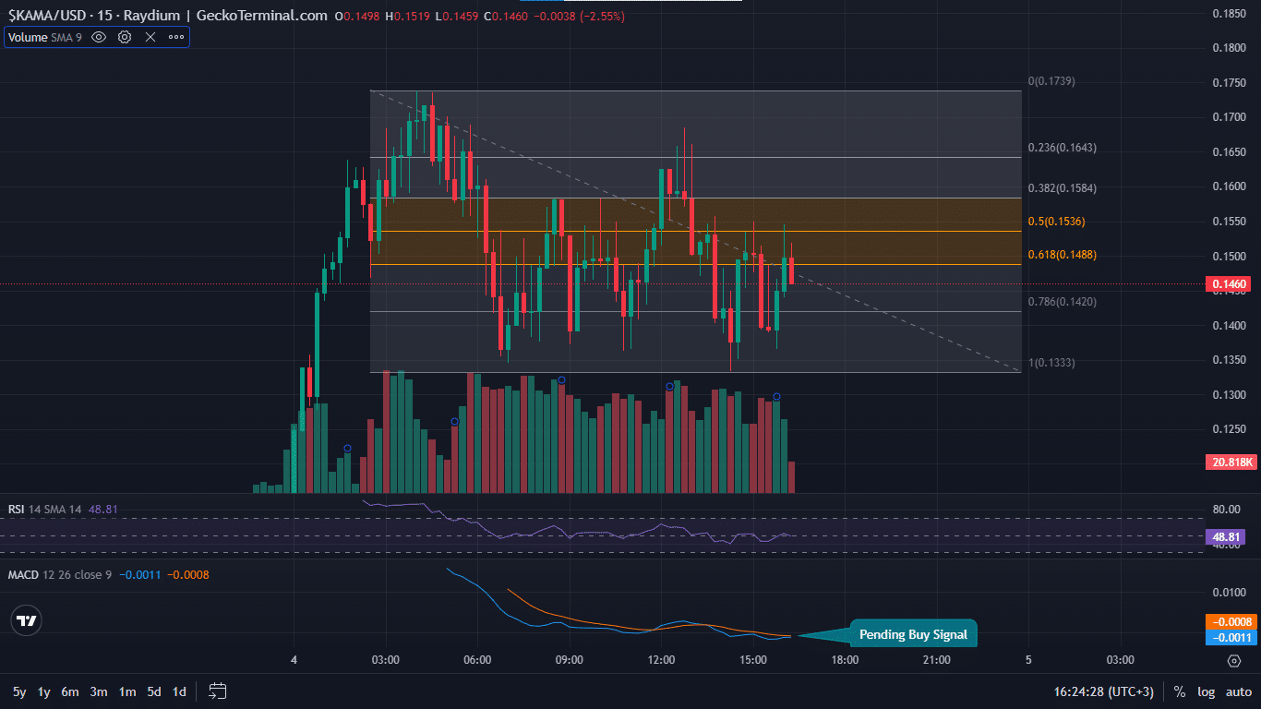Viewport: 1261px width, 709px height.
Task: Click the volume value label 20.818K
Action: (x=1230, y=462)
